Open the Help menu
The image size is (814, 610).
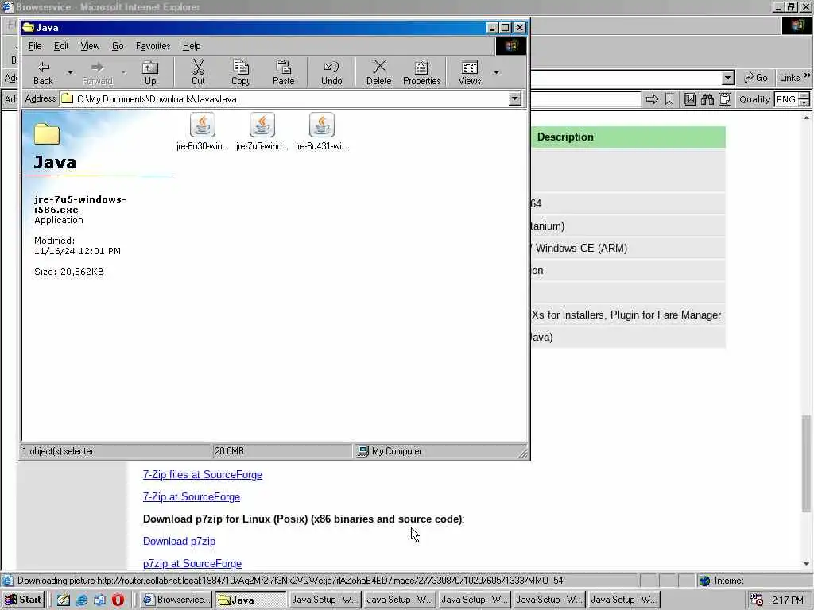tap(191, 46)
